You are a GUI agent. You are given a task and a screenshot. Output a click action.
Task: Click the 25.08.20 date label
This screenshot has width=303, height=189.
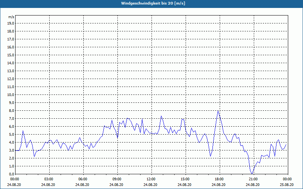(x=287, y=184)
